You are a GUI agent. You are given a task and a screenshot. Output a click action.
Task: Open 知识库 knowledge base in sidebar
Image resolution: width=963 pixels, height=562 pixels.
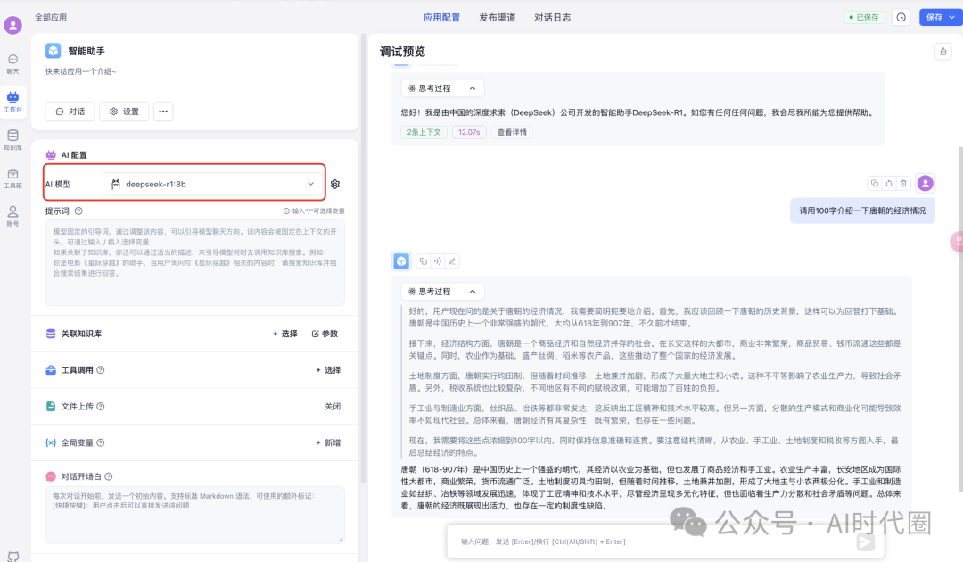pos(12,139)
